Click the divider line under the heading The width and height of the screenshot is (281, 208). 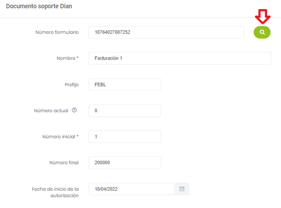[140, 17]
